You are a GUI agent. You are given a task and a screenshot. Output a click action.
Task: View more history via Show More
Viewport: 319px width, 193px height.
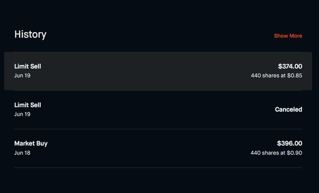click(x=288, y=36)
